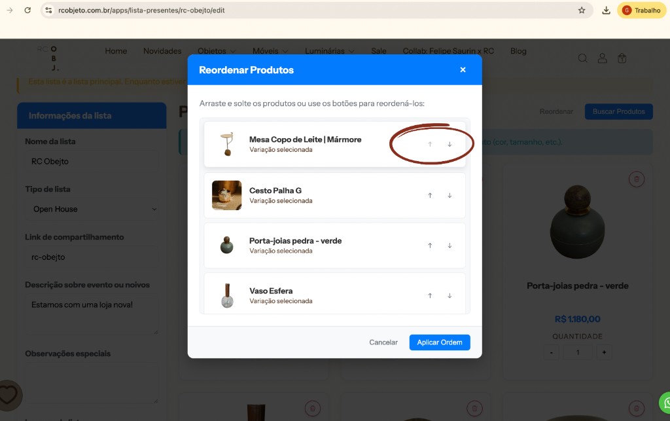Move Vaso Esfera down one position
This screenshot has width=670, height=421.
click(x=450, y=296)
